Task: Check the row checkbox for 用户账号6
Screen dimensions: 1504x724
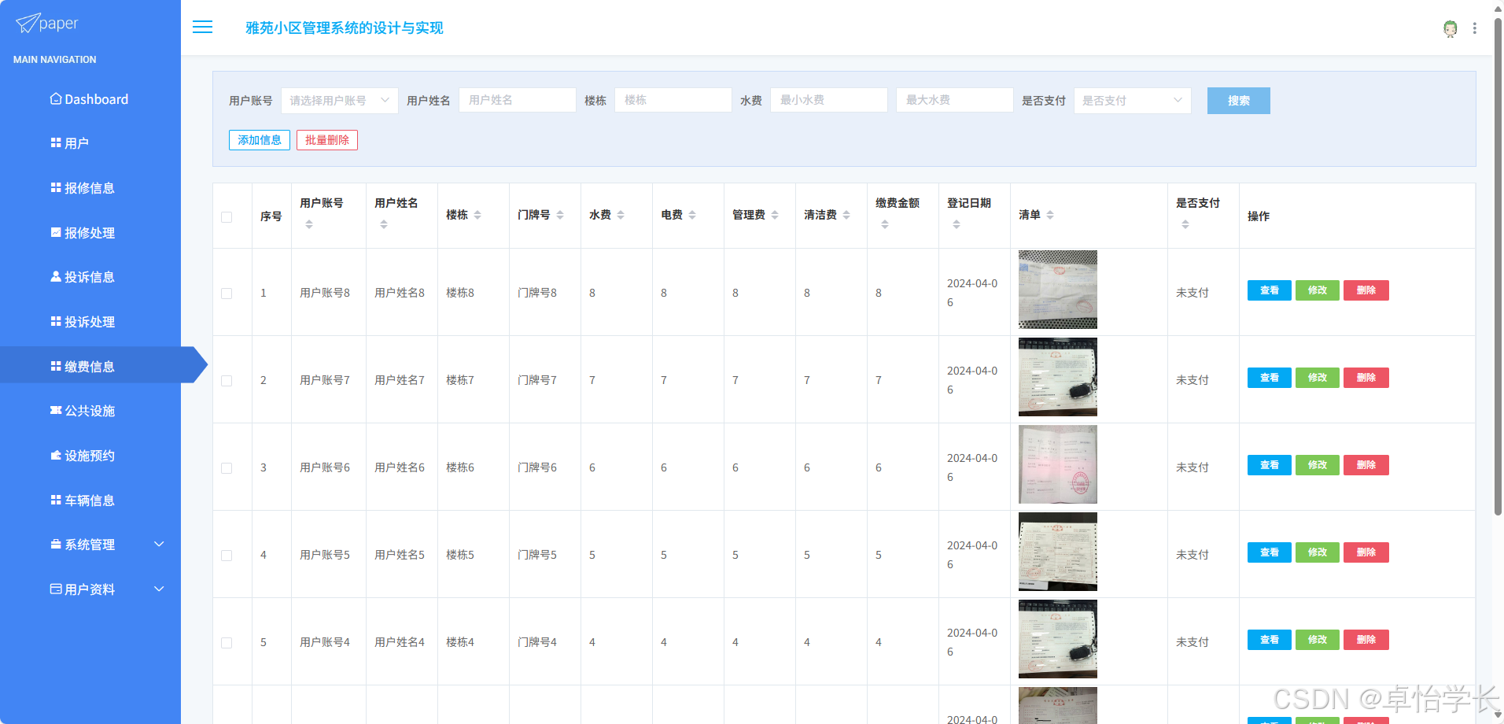Action: pos(227,468)
